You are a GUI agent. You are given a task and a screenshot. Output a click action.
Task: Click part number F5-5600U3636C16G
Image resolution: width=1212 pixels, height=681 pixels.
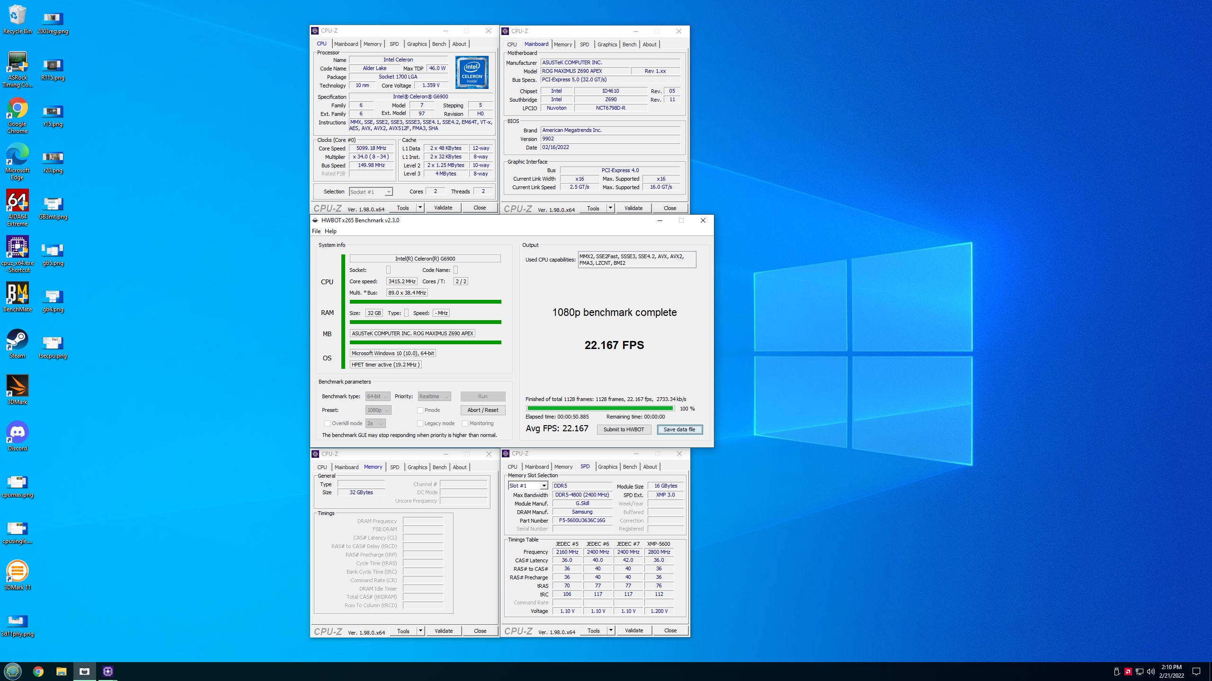click(x=582, y=520)
